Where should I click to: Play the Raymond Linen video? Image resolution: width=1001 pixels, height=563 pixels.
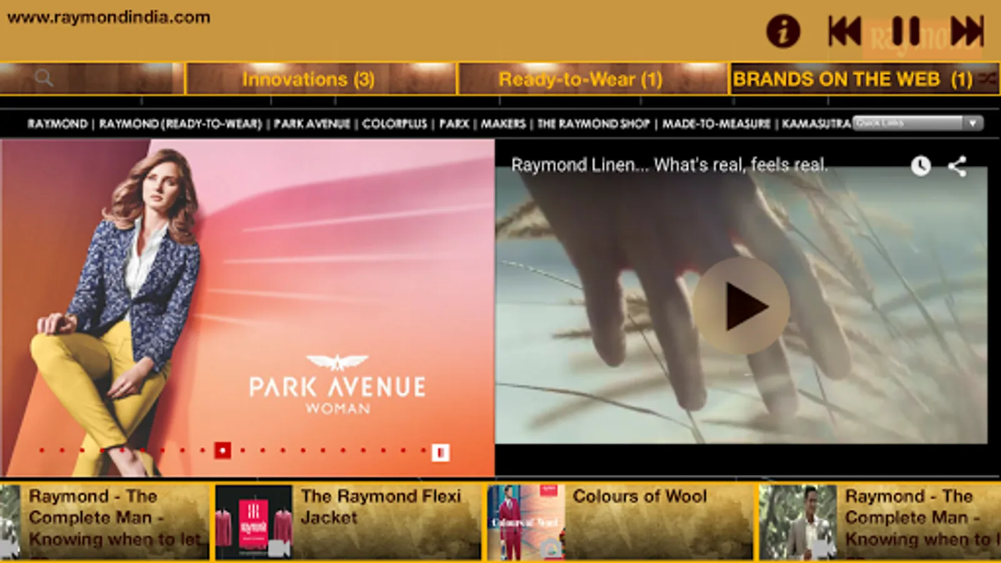[741, 306]
